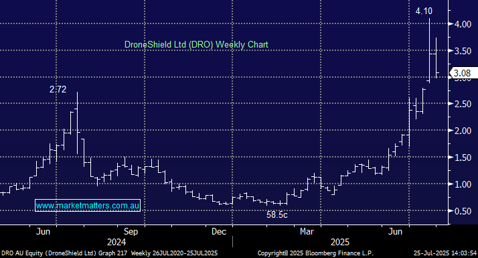
Task: Click the 25-Jul-2025 14:03:54 timestamp
Action: pos(445,253)
